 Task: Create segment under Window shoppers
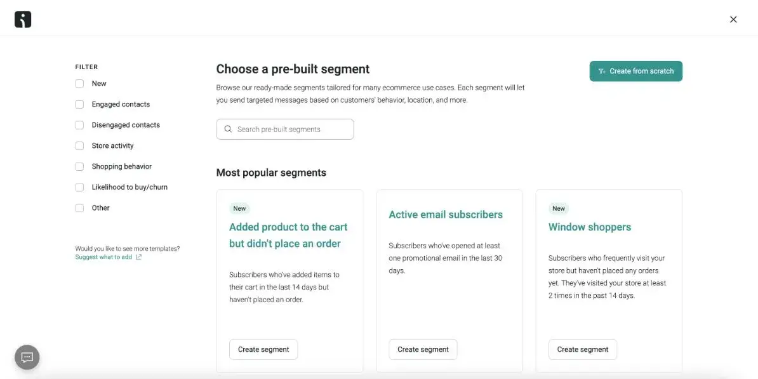tap(583, 349)
